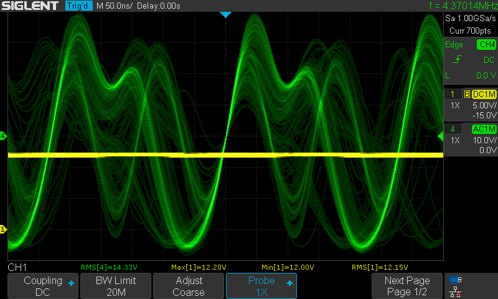
Task: Select the rising edge slope icon
Action: tap(457, 60)
